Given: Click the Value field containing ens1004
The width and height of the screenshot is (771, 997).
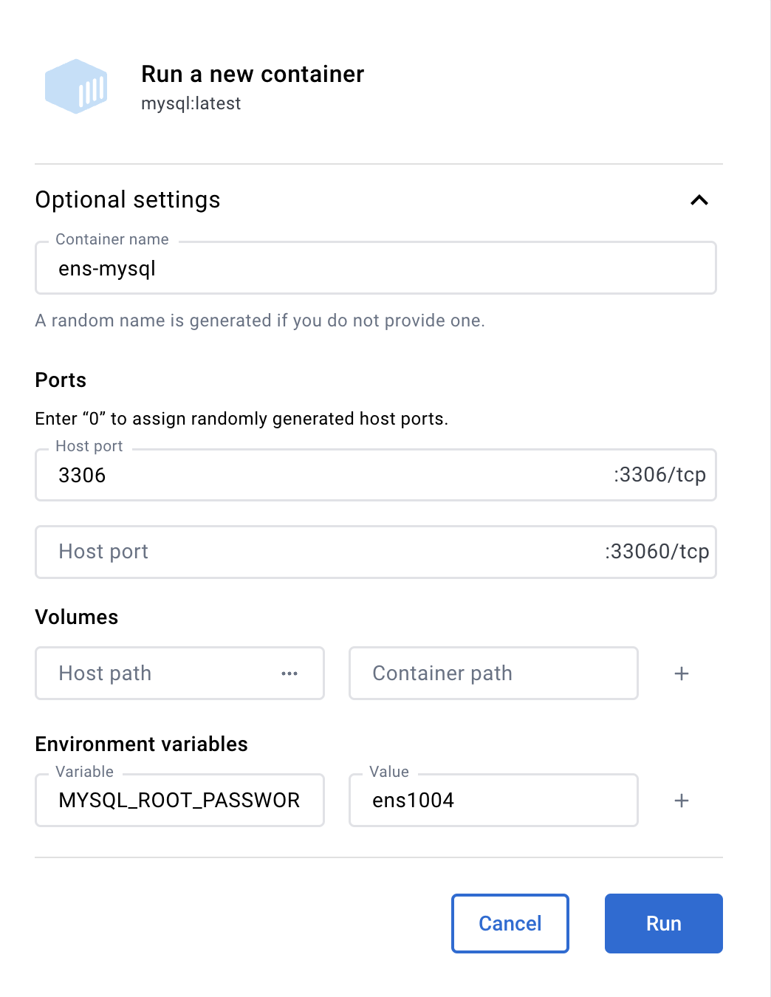Looking at the screenshot, I should (x=493, y=801).
